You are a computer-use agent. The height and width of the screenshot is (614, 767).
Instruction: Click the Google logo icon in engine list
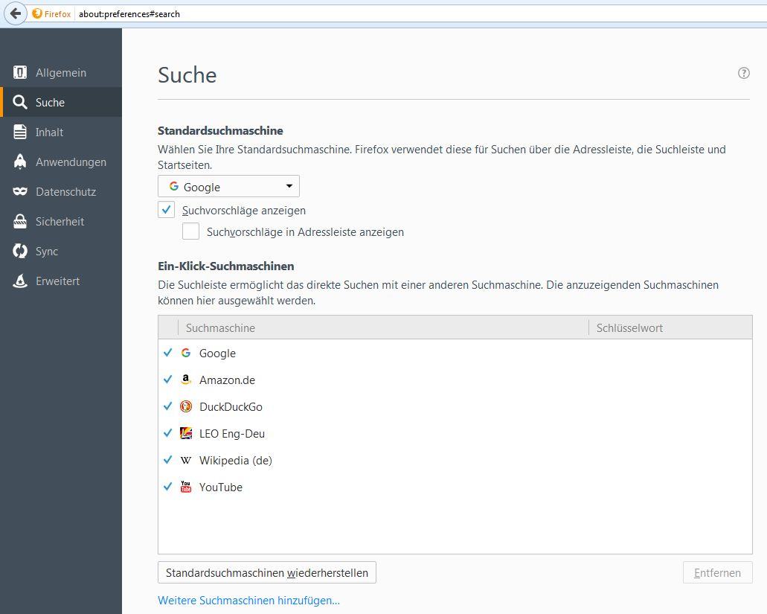coord(186,353)
